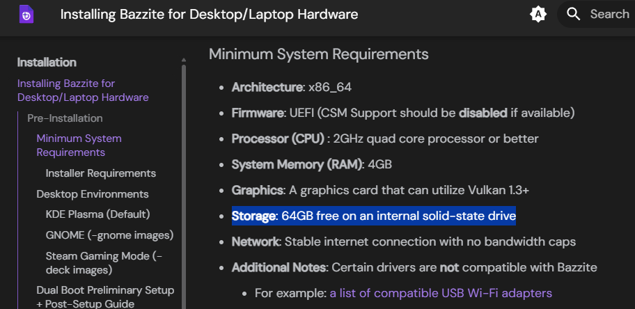This screenshot has width=635, height=309.
Task: Open the Installation section in sidebar
Action: (x=47, y=63)
